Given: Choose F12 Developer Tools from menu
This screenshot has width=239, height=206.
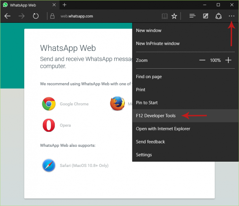Looking at the screenshot, I should (x=156, y=116).
